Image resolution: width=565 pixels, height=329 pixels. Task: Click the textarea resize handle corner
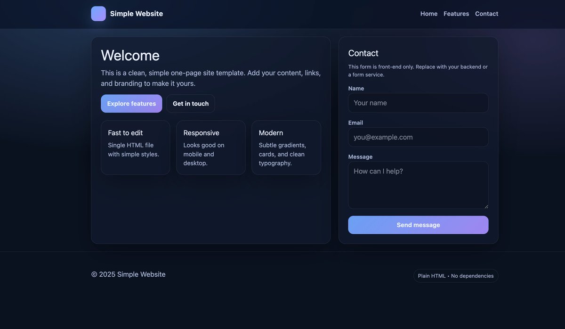(486, 206)
